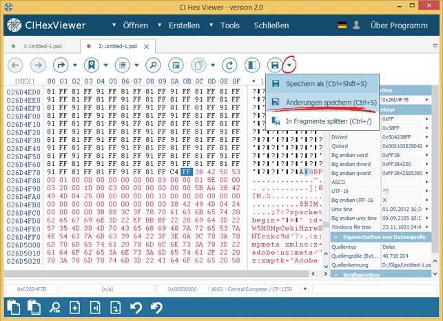Click the reload circular arrow icon
Viewport: 443px width, 321px height.
229,65
